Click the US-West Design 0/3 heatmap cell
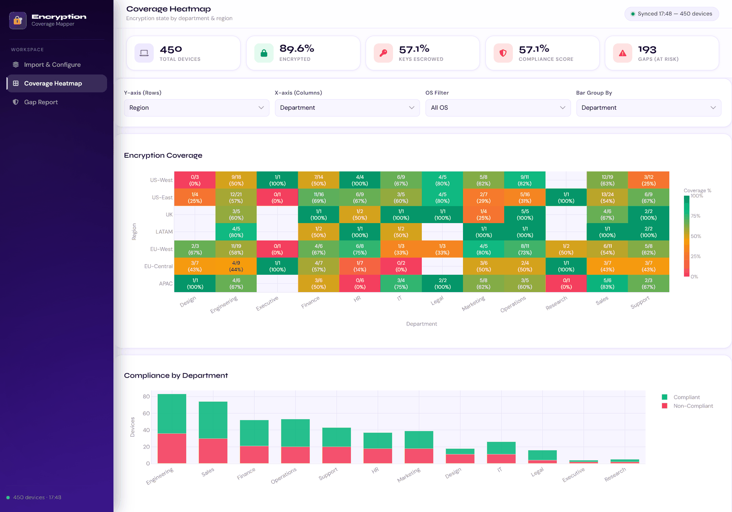Image resolution: width=732 pixels, height=512 pixels. click(x=195, y=180)
